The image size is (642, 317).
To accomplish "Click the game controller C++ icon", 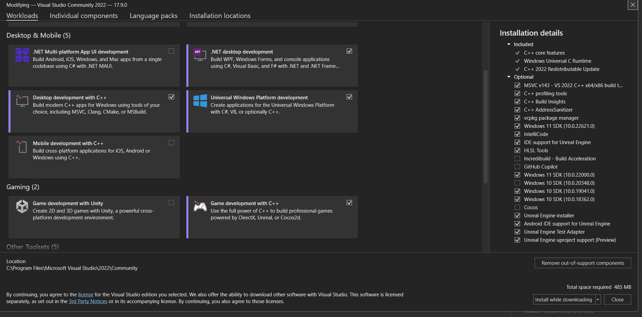I will pos(200,206).
